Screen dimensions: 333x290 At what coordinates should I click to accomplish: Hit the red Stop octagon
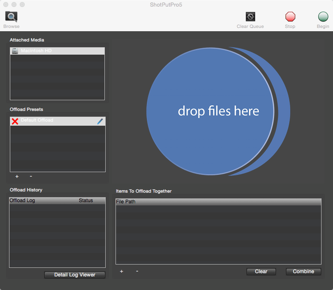[290, 16]
